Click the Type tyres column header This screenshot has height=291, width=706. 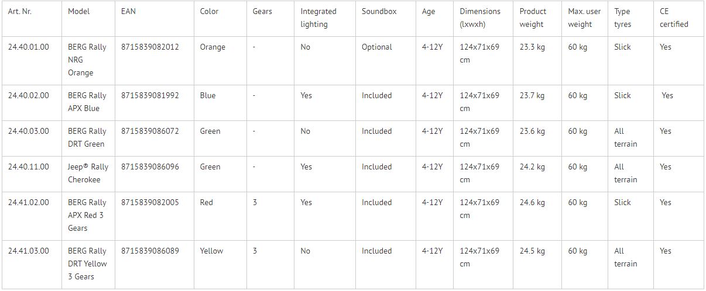point(623,18)
